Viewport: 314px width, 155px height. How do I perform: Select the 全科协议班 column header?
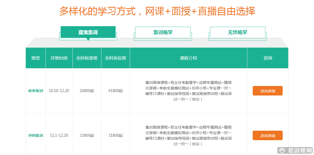coord(115,58)
